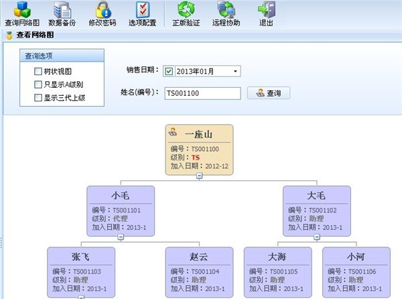Click the red TS level text
This screenshot has height=299, width=402.
pyautogui.click(x=196, y=158)
